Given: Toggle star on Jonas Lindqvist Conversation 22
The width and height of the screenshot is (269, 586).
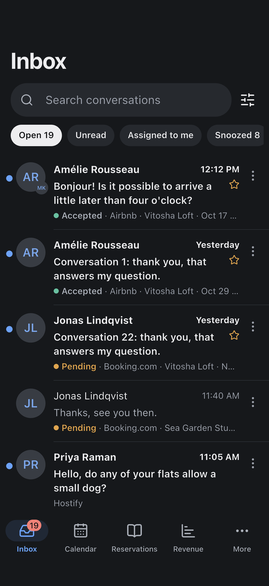Looking at the screenshot, I should tap(234, 336).
